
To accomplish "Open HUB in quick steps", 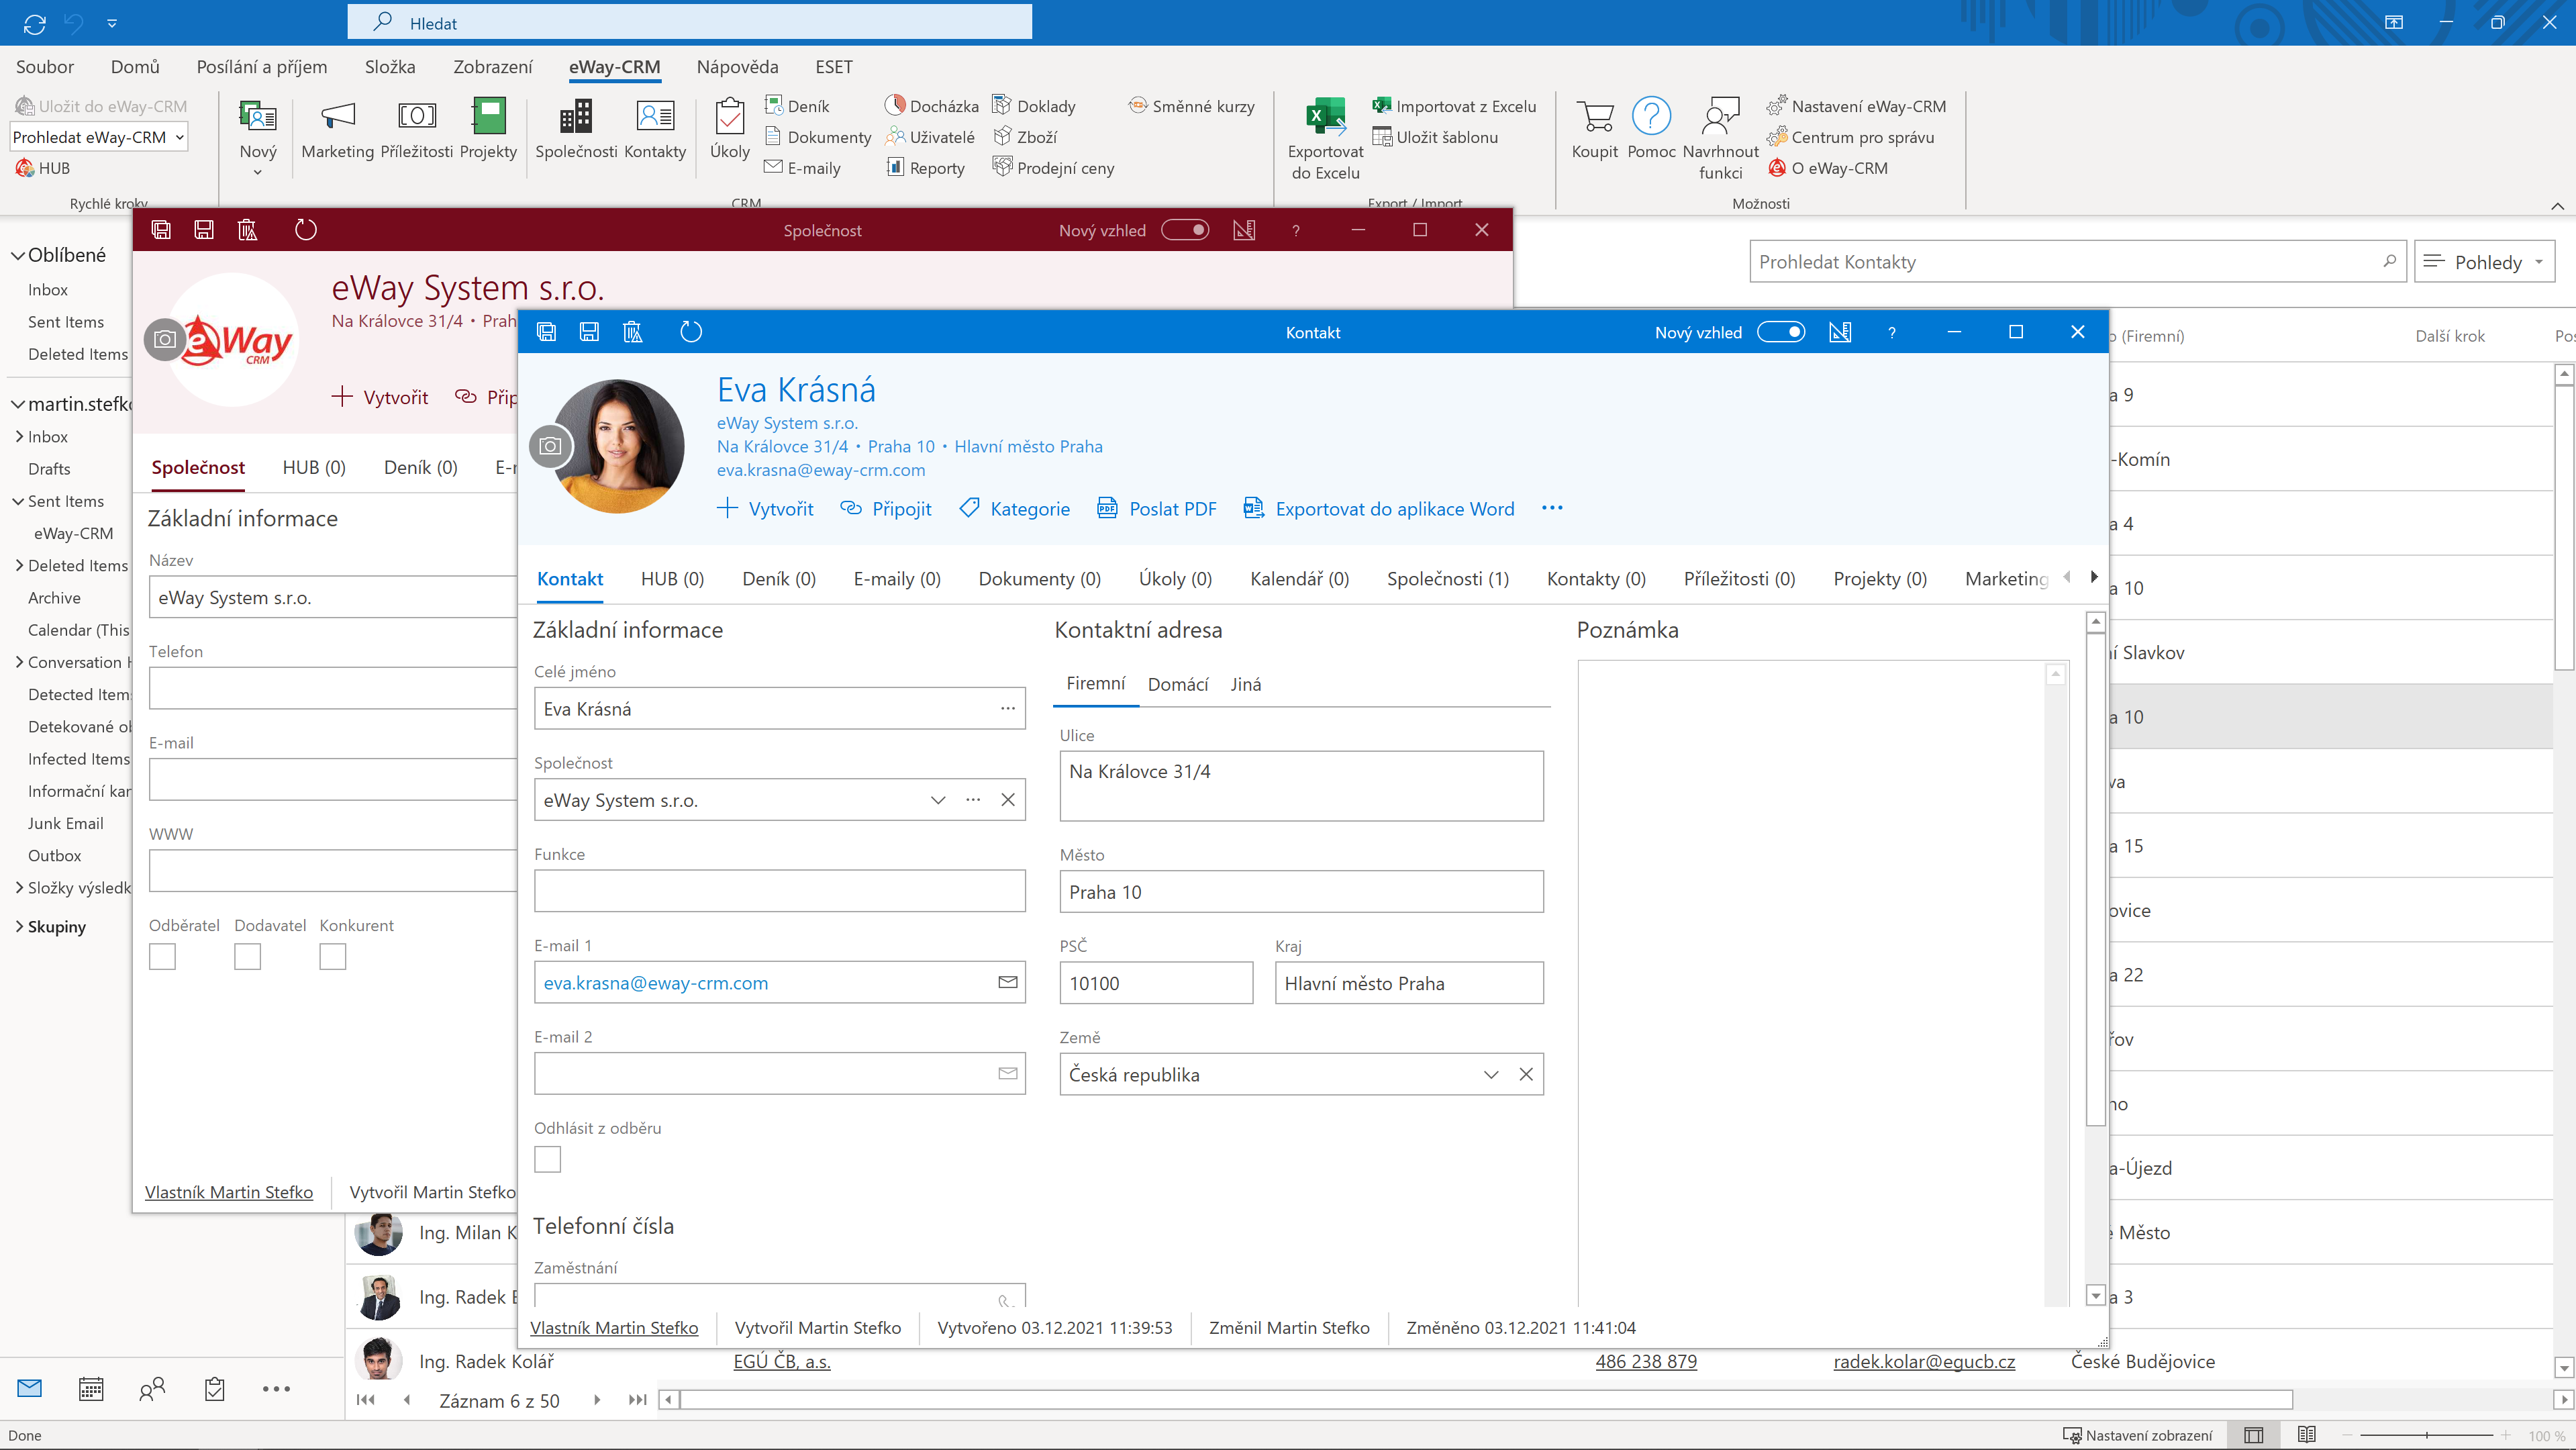I will (43, 168).
